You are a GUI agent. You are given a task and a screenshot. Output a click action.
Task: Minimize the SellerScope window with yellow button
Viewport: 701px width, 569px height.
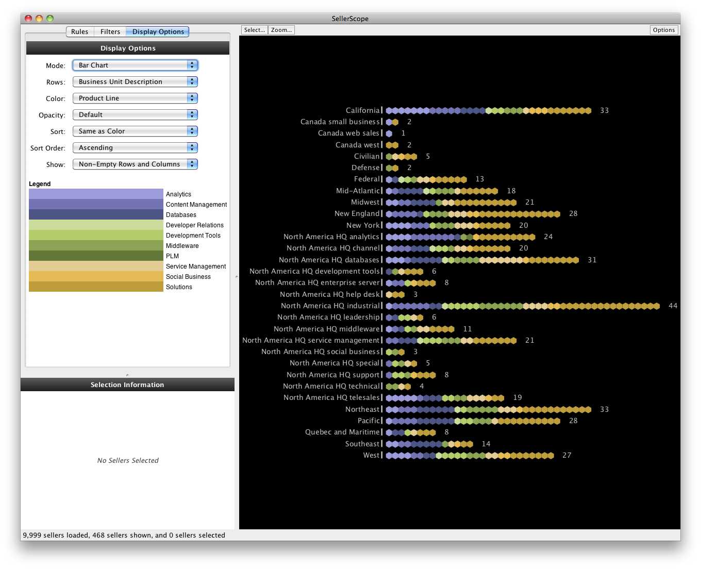click(x=39, y=19)
